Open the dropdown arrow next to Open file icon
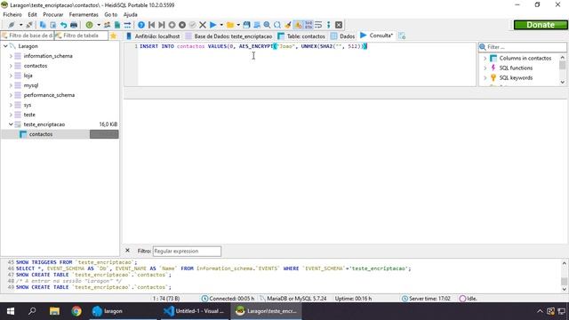569x320 pixels. click(238, 25)
